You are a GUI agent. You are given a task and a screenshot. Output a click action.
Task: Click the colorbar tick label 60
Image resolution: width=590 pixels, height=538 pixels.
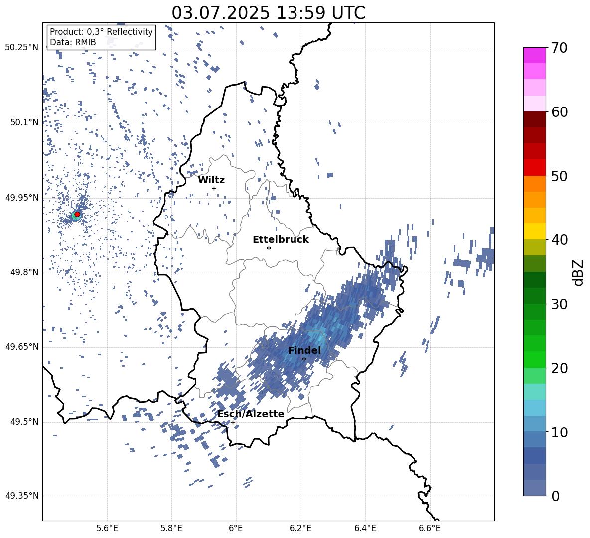559,112
